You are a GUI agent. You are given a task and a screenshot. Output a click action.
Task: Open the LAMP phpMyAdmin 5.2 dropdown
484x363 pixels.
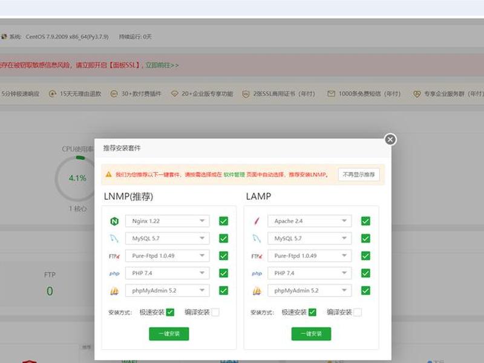pos(310,290)
